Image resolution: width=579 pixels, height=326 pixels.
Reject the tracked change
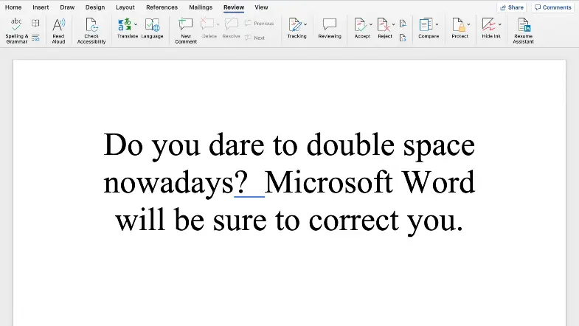tap(383, 25)
